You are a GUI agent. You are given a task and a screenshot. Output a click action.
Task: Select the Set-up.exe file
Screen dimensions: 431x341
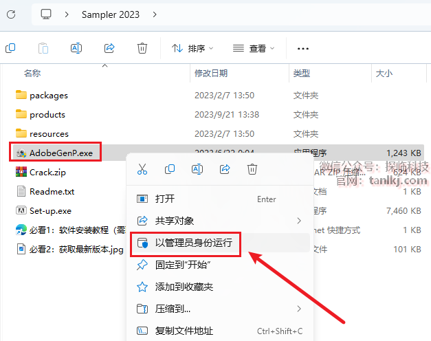(50, 210)
